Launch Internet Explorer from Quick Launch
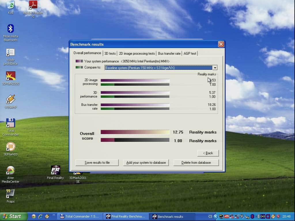The width and height of the screenshot is (295, 221). 40,216
